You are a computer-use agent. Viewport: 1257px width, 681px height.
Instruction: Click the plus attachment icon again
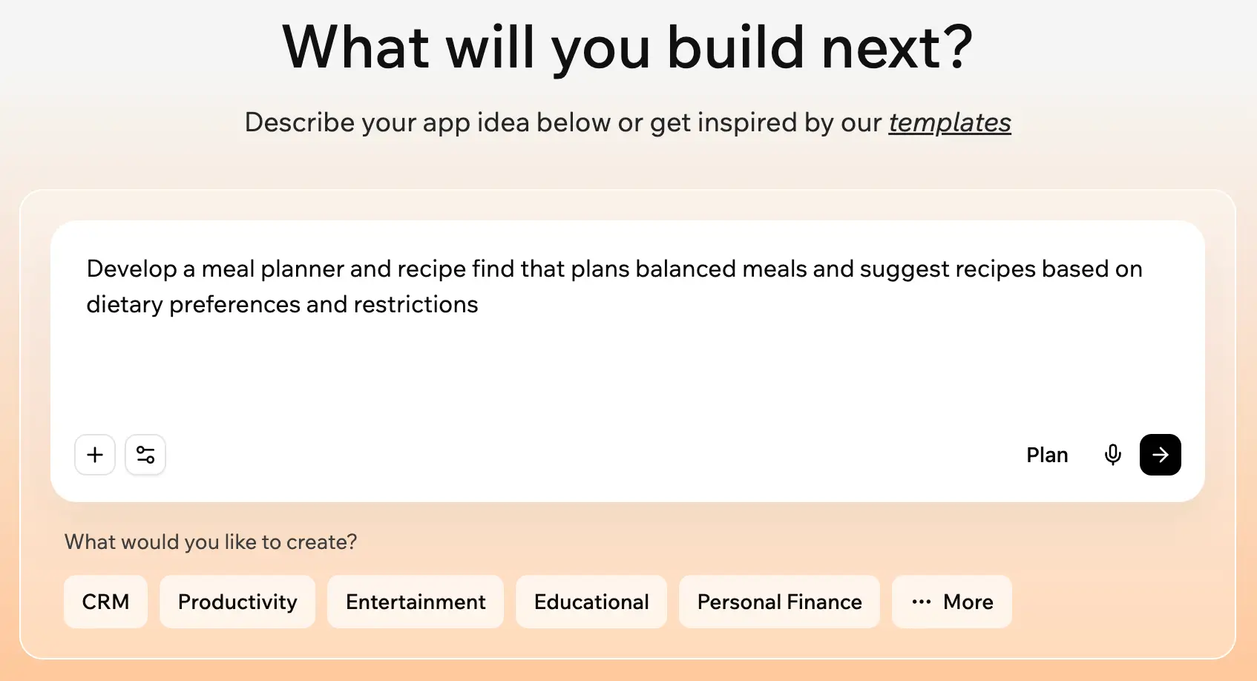pyautogui.click(x=95, y=455)
